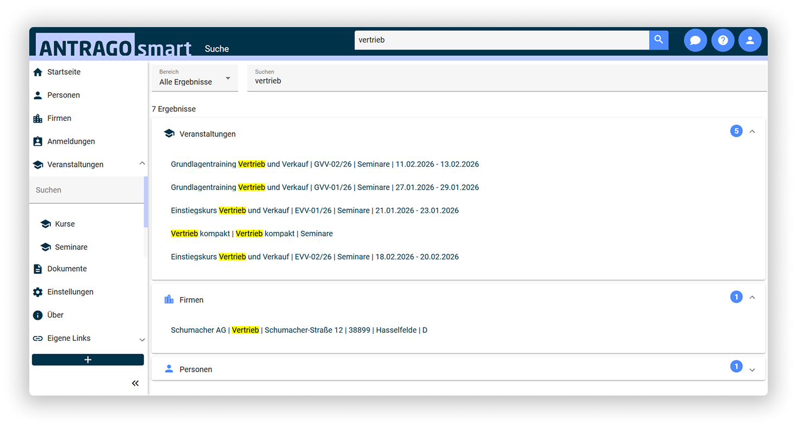Expand Eigene Links in sidebar
797x427 pixels.
click(x=142, y=340)
